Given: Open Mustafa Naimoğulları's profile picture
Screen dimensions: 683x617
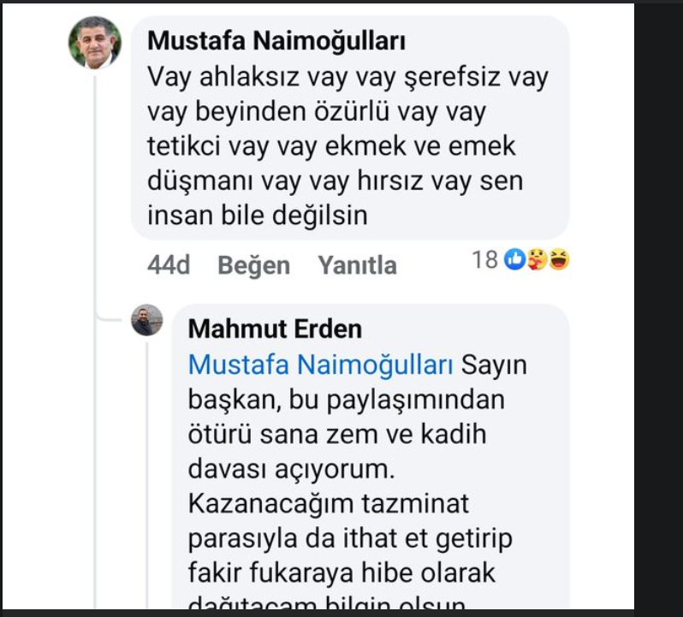Looking at the screenshot, I should click(95, 43).
